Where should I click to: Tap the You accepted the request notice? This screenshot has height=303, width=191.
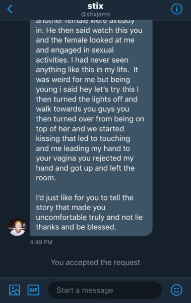pyautogui.click(x=96, y=263)
